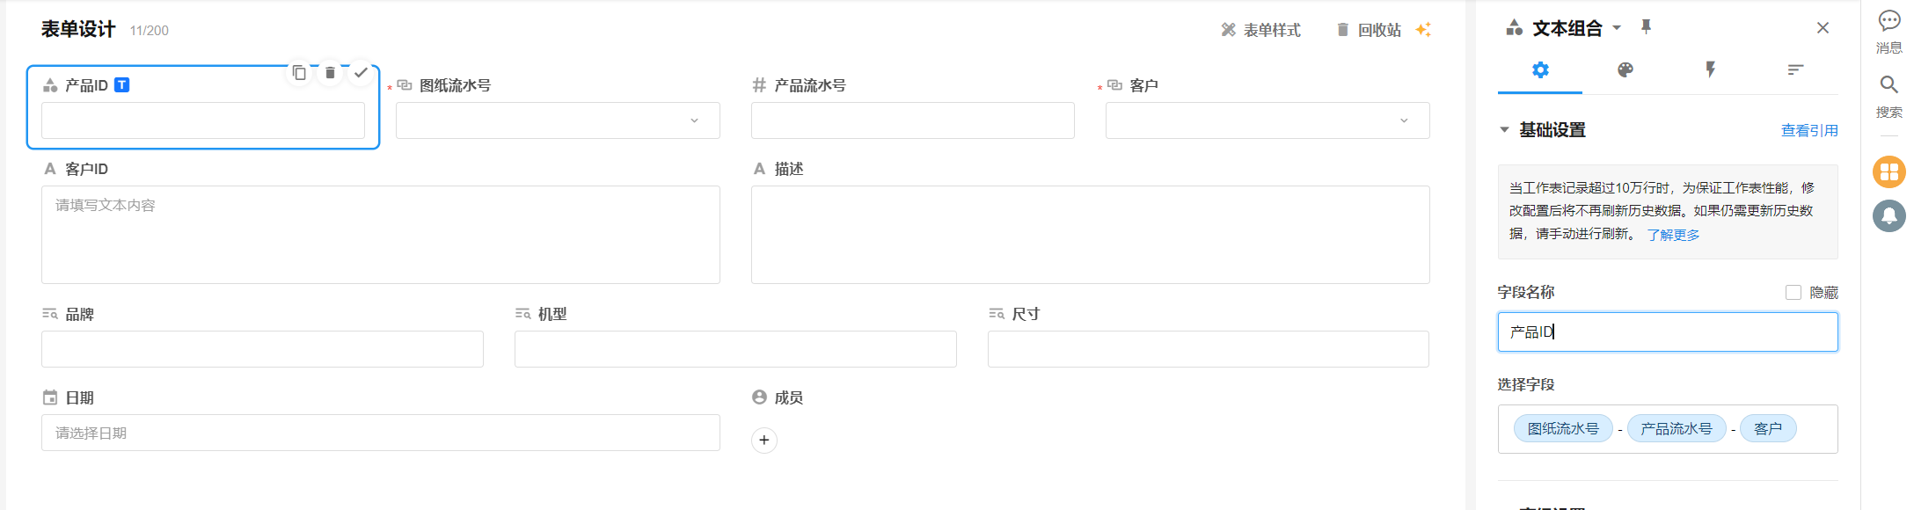Click the 查看引用 link
Screen dimensions: 1914x510
[1808, 131]
